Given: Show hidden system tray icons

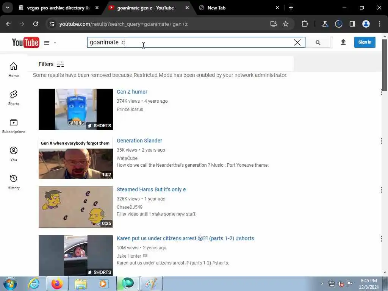Looking at the screenshot, I should [x=322, y=284].
